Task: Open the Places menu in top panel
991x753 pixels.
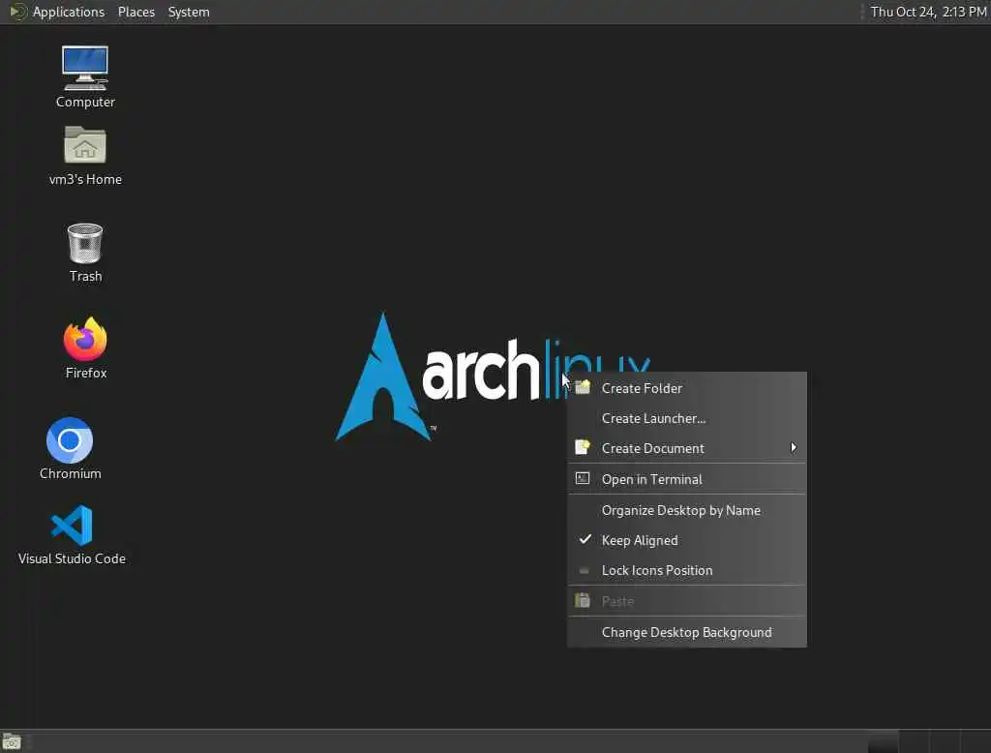Action: pyautogui.click(x=135, y=12)
